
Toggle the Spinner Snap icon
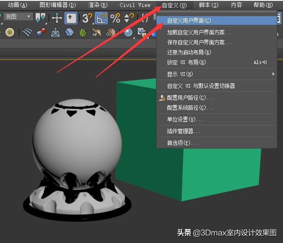[129, 18]
